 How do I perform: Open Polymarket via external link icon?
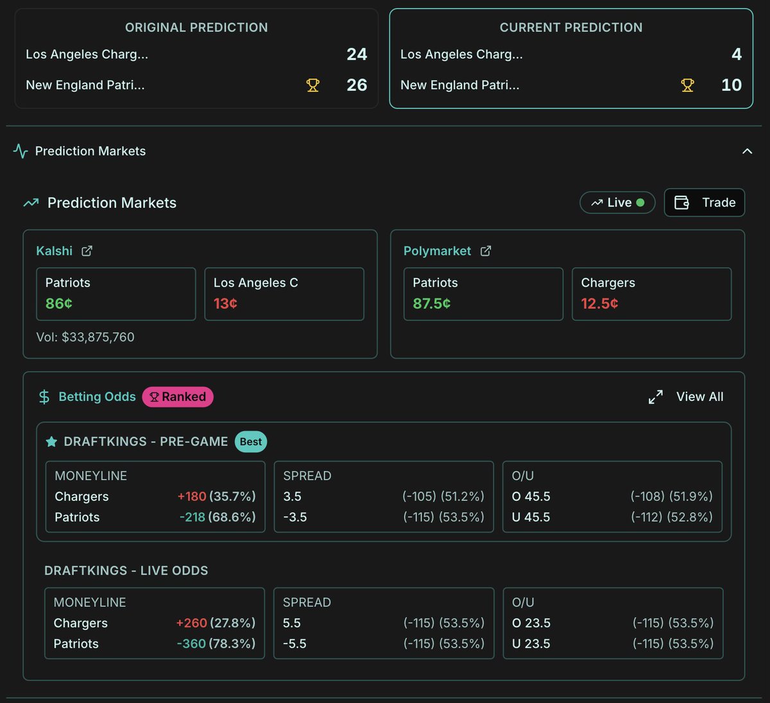486,251
